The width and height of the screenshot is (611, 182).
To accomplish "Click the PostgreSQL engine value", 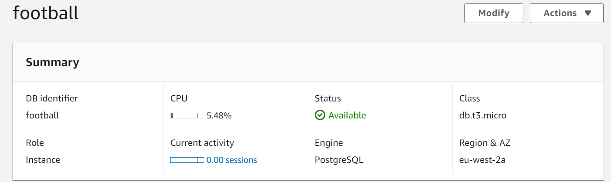I will pos(339,160).
